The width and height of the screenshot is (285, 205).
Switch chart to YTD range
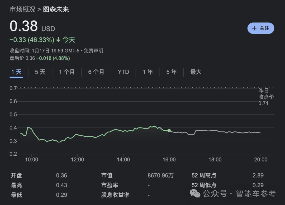click(123, 72)
